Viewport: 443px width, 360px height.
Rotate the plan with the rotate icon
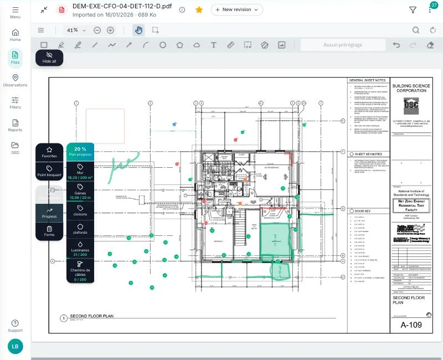pos(433,30)
